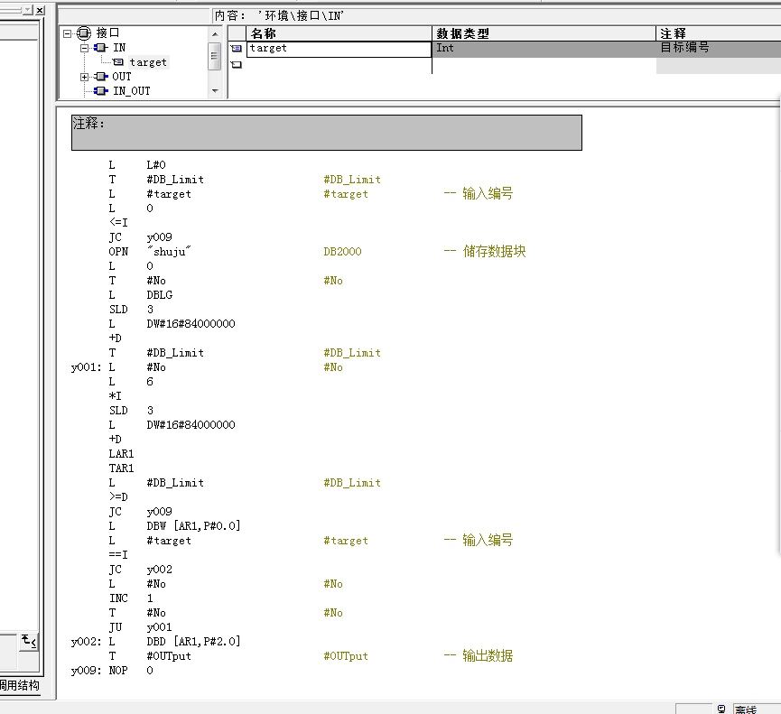Screen dimensions: 781x714
Task: Click the y009: jump label
Action: coord(86,671)
